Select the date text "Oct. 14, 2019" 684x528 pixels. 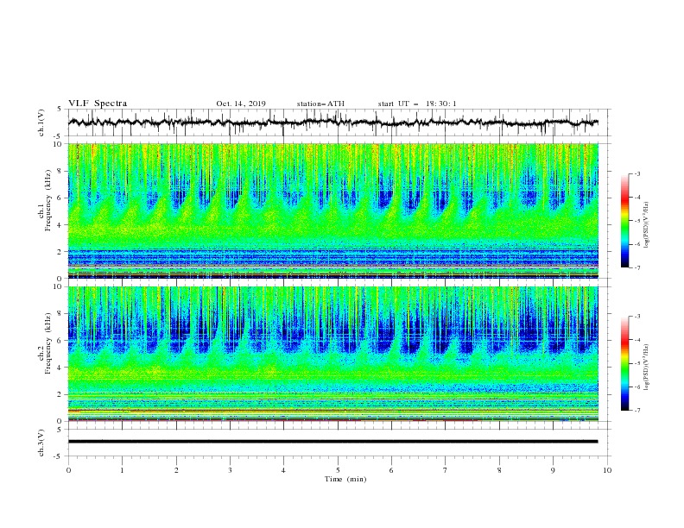click(x=241, y=104)
